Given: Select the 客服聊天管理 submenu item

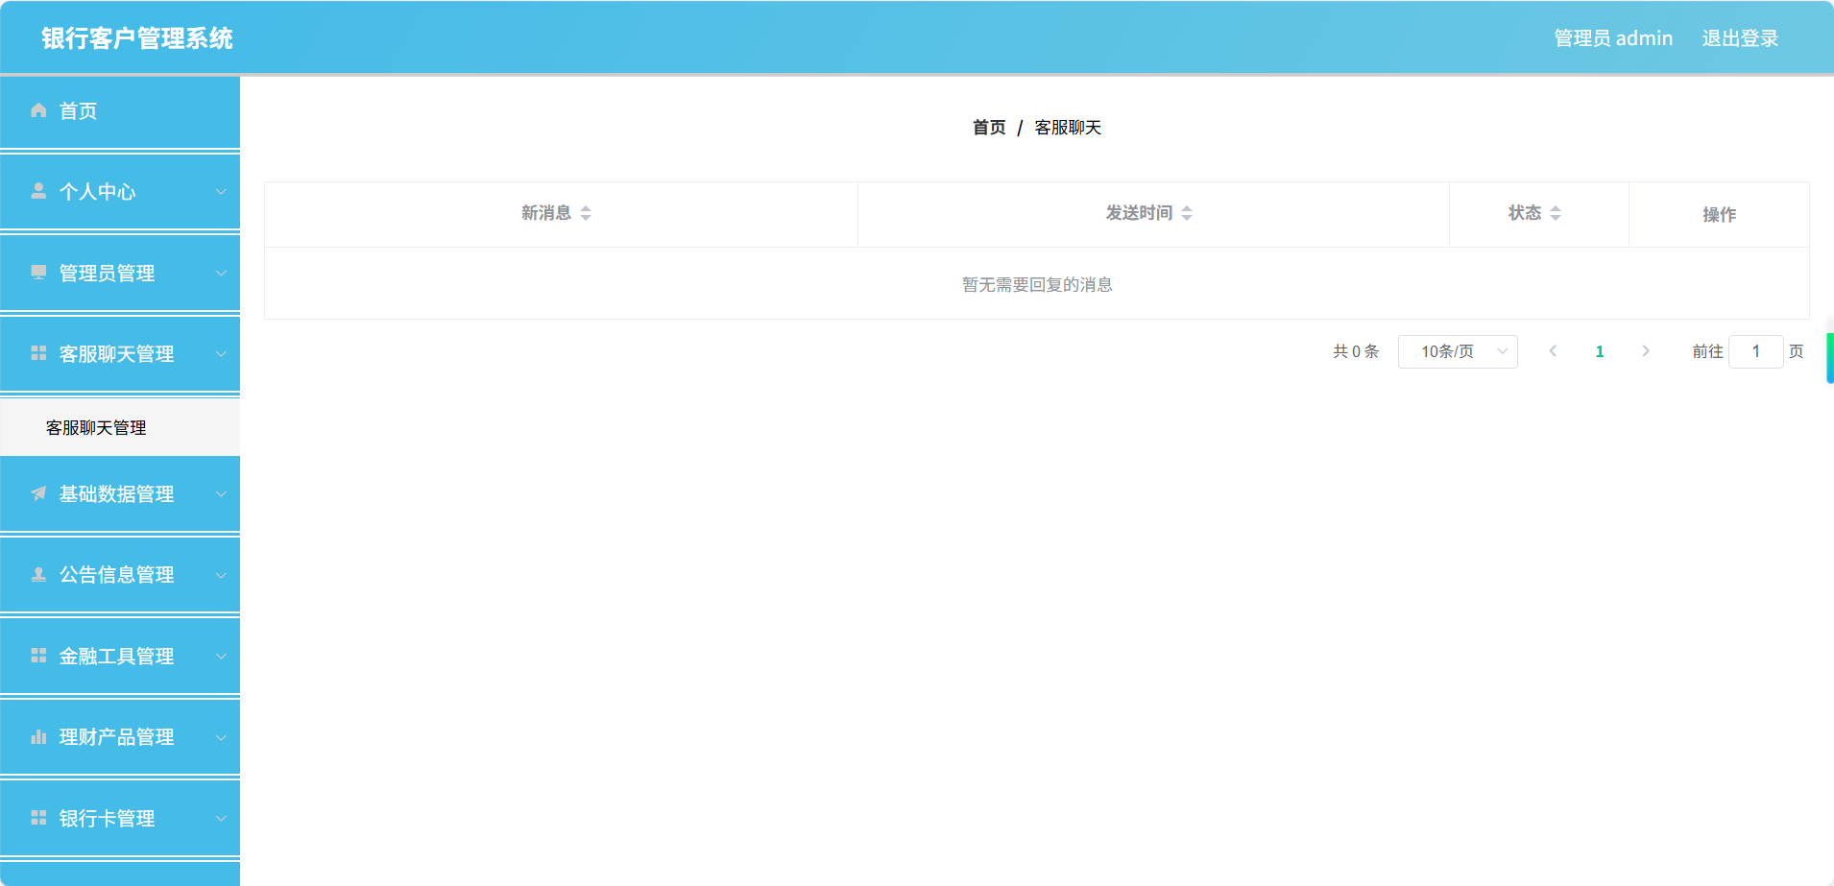Looking at the screenshot, I should point(120,427).
